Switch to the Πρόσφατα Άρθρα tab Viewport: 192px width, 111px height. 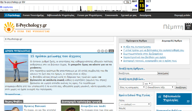click(x=136, y=40)
